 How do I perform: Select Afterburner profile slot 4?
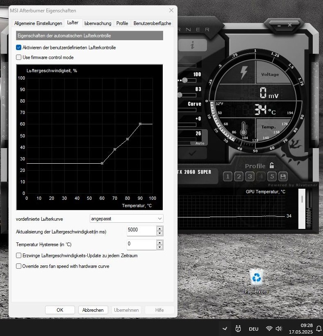tap(261, 176)
